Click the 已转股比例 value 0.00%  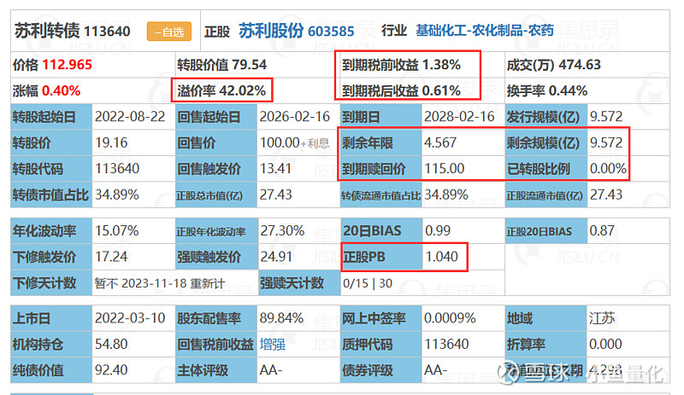[x=608, y=169]
